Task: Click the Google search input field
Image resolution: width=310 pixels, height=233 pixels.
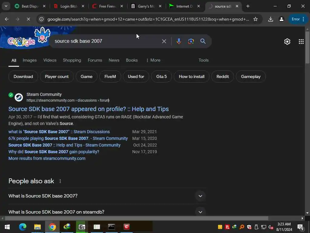Action: pos(106,41)
